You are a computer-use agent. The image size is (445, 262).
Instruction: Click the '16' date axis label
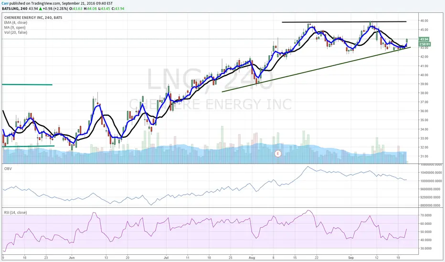25,258
